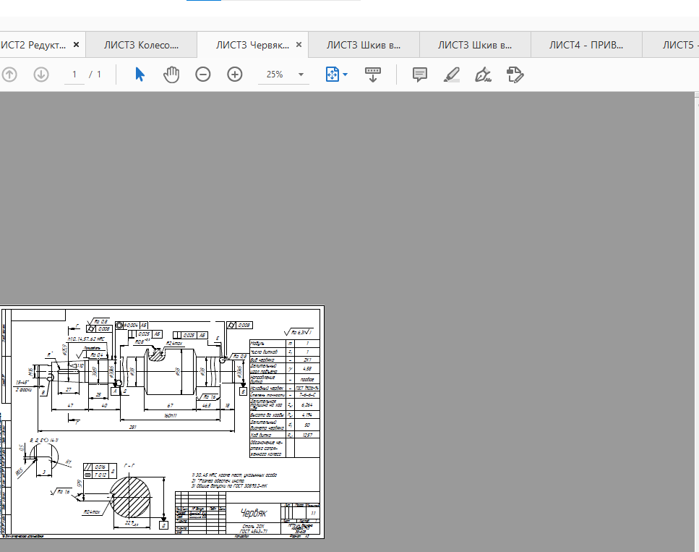Image resolution: width=699 pixels, height=552 pixels.
Task: Click the page number input field
Action: 74,75
